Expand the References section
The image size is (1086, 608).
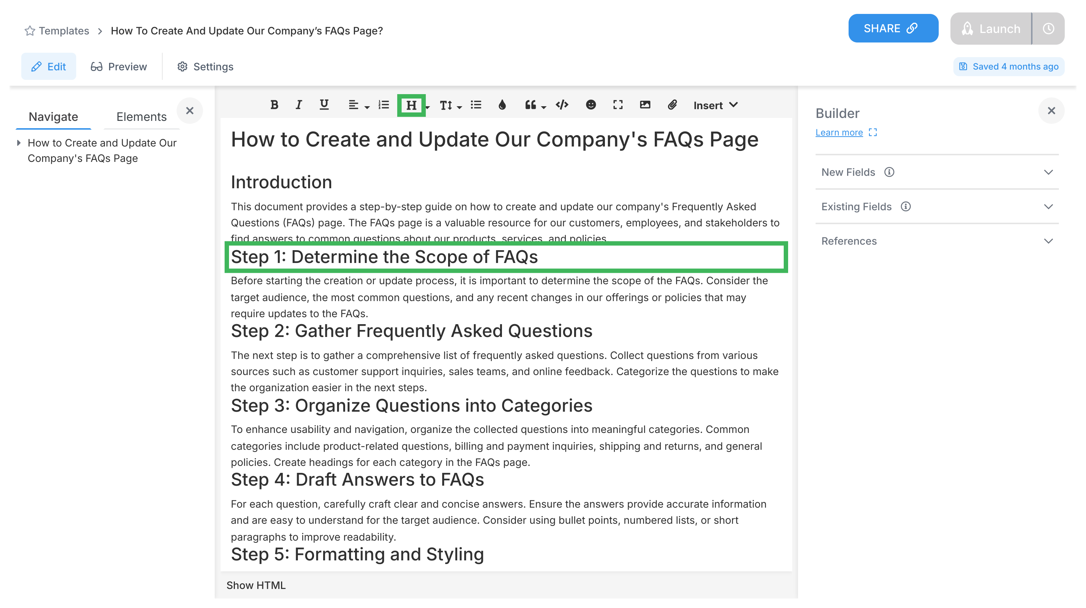tap(1049, 241)
